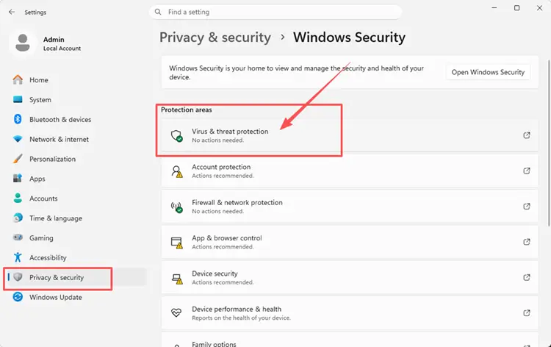
Task: Select Personalization in sidebar
Action: coord(76,159)
